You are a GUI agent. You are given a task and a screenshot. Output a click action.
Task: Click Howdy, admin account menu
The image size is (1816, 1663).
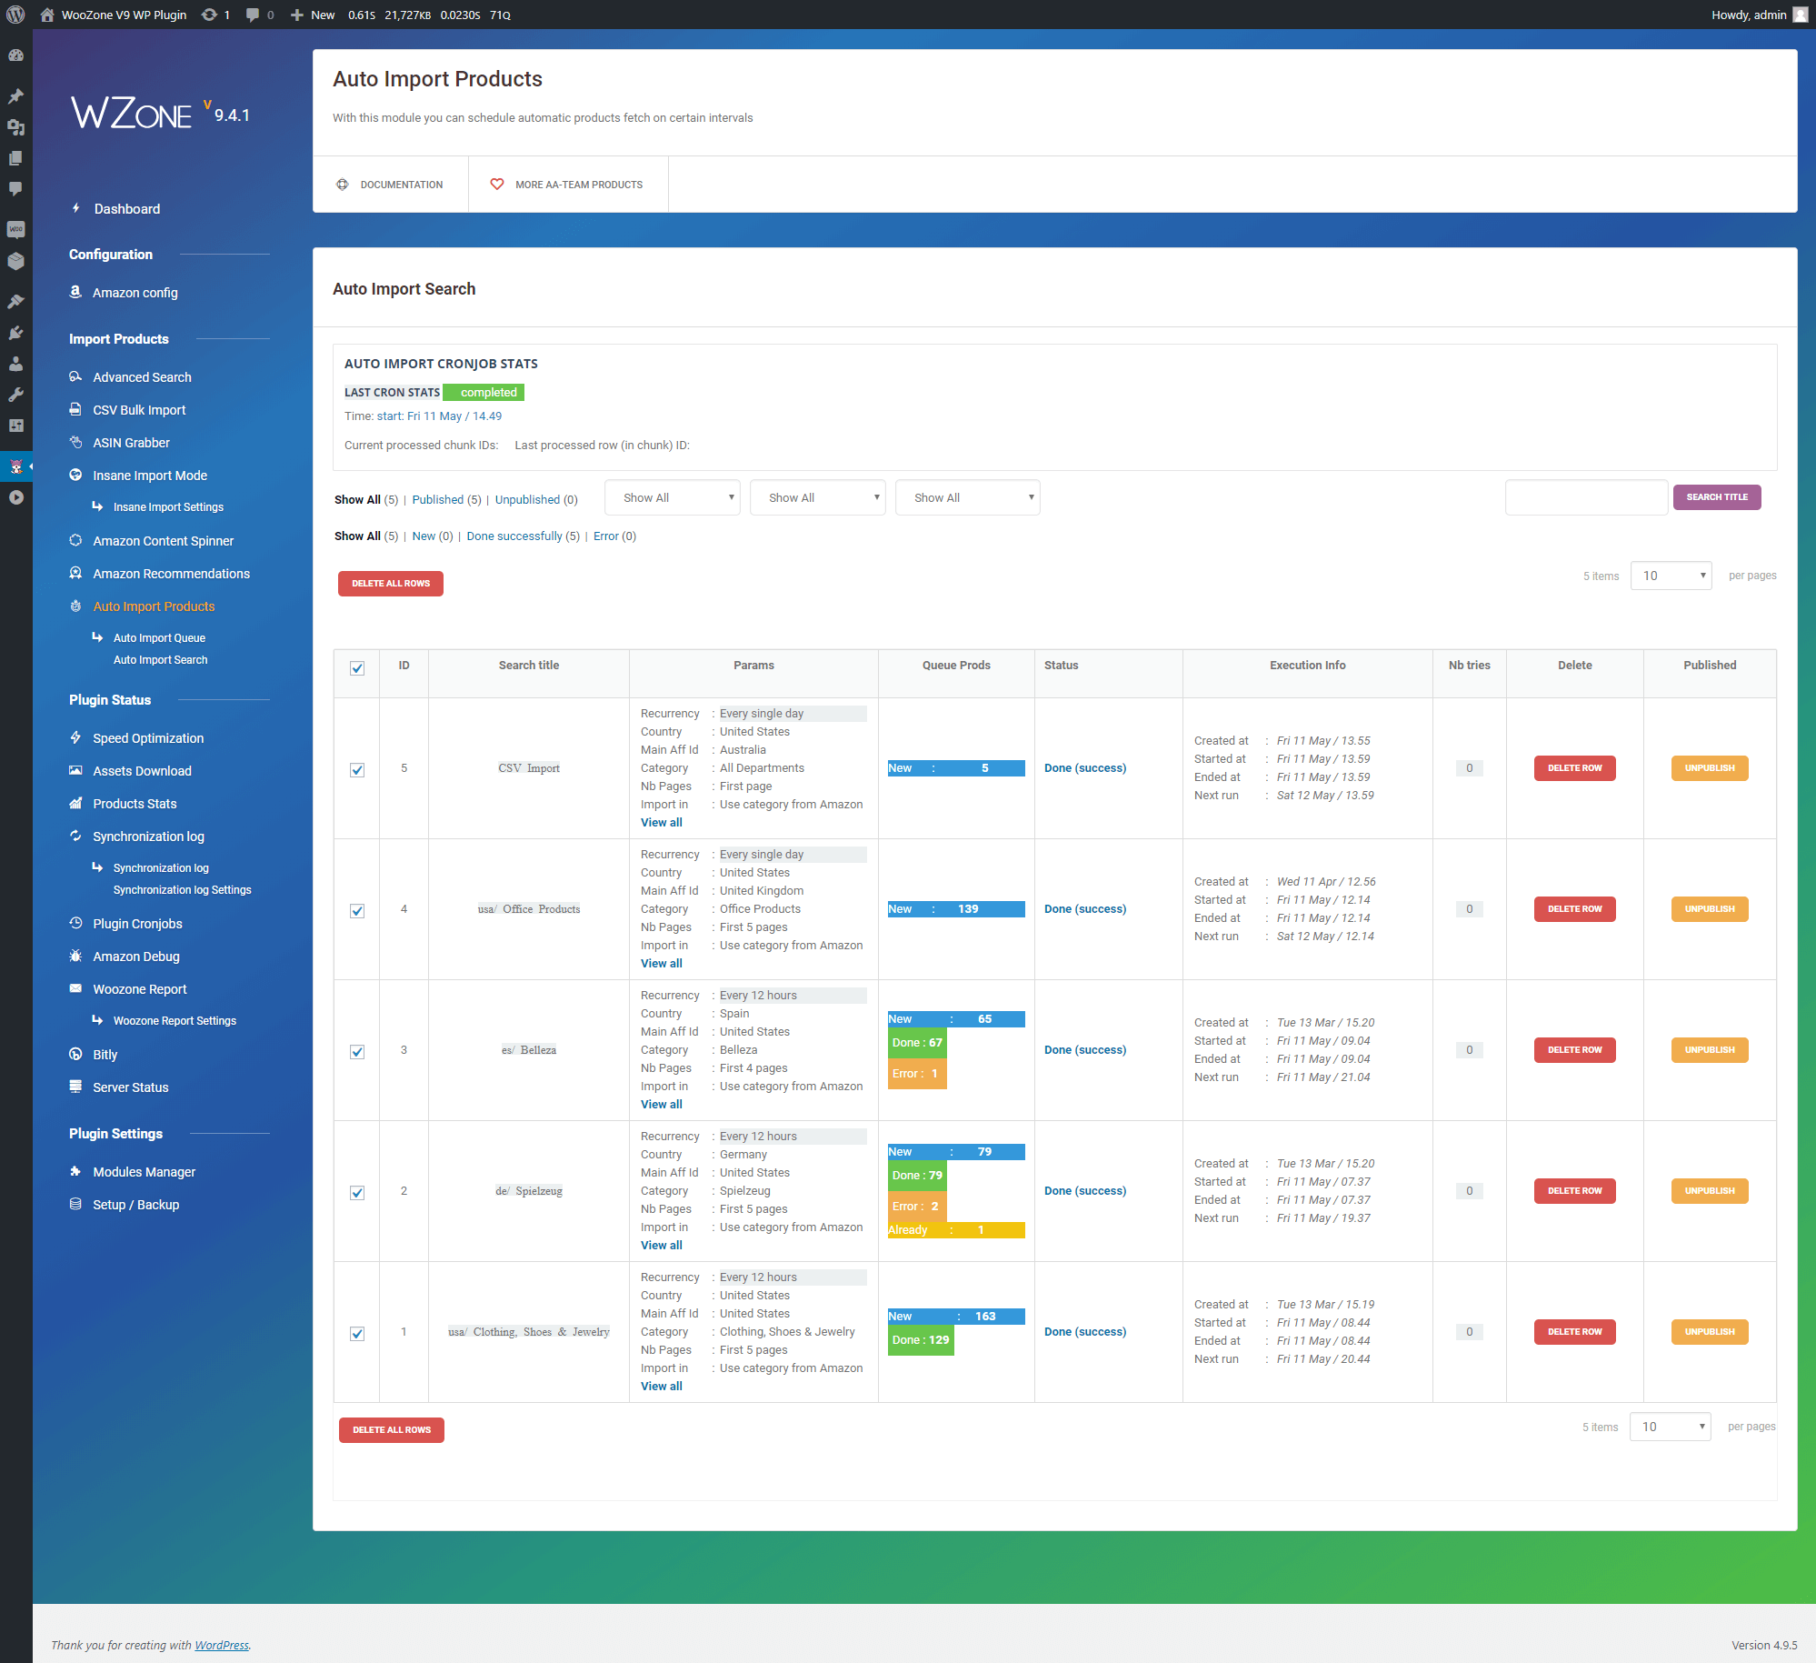click(1759, 15)
